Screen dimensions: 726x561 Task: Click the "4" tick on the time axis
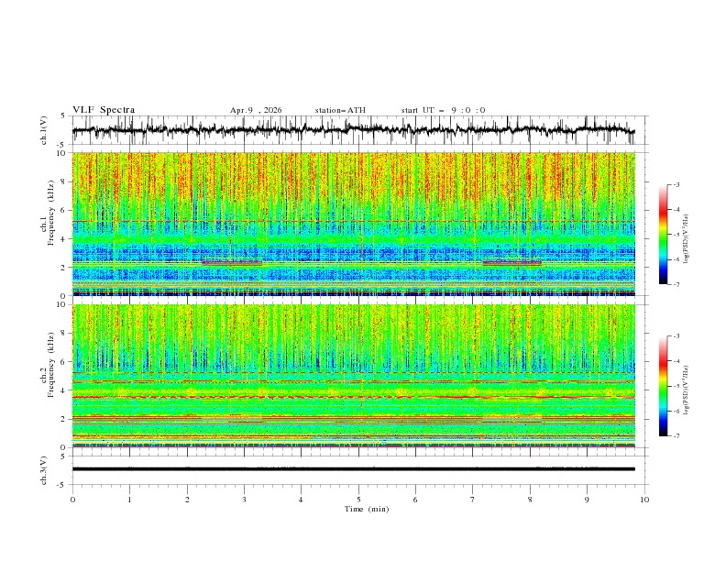301,500
